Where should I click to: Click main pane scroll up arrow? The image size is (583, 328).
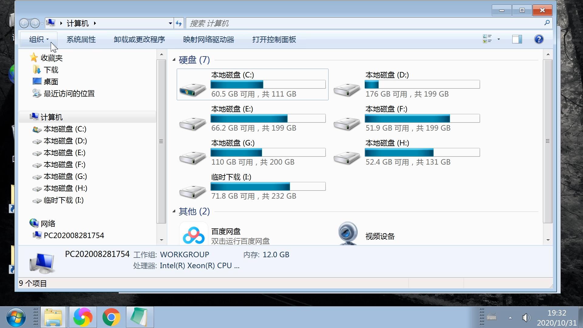(x=548, y=55)
